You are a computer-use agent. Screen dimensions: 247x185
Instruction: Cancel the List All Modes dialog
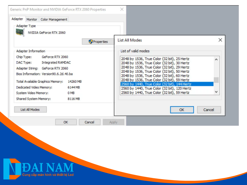[209, 110]
